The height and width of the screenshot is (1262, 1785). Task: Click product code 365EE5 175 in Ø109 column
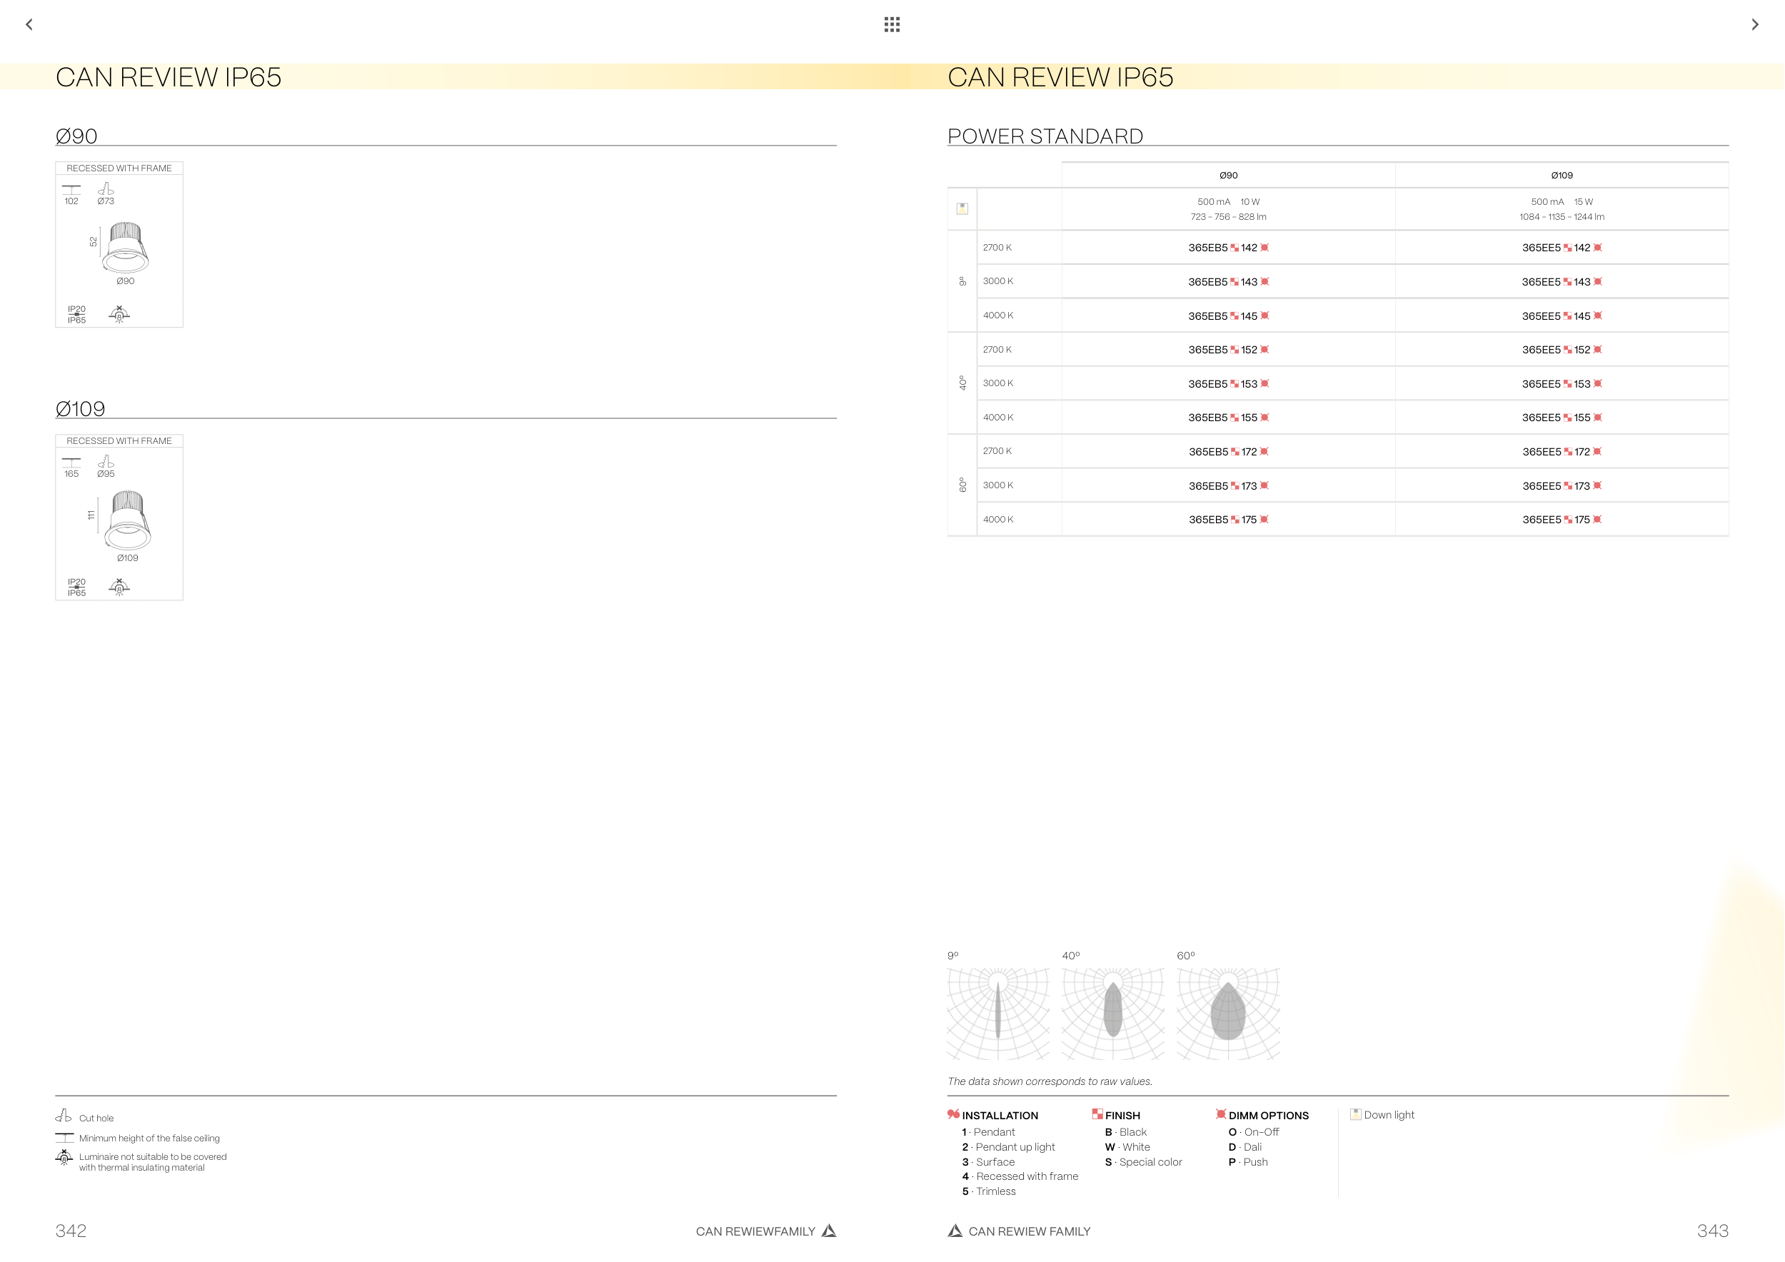tap(1561, 520)
